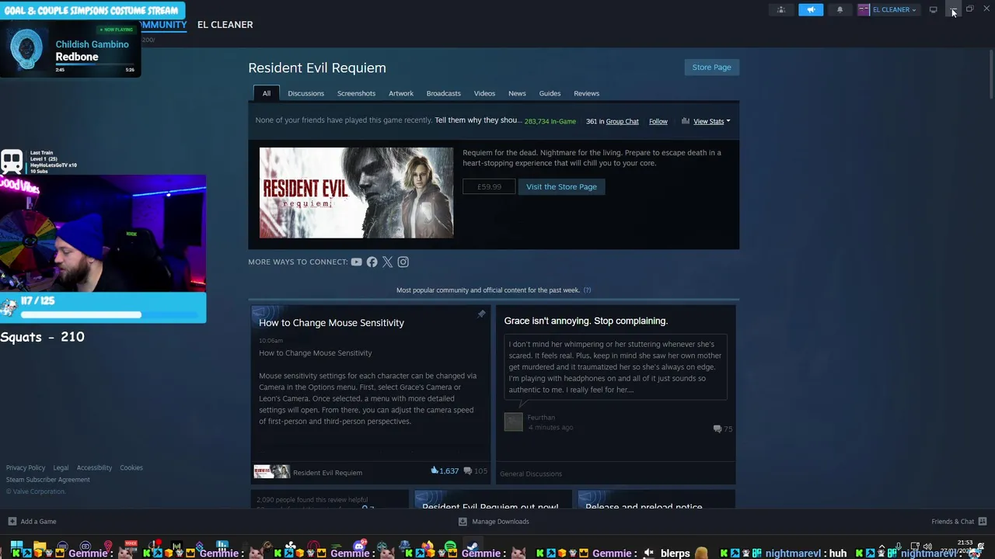Screen dimensions: 995x559
Task: Switch to the Screenshots tab
Action: pos(356,93)
